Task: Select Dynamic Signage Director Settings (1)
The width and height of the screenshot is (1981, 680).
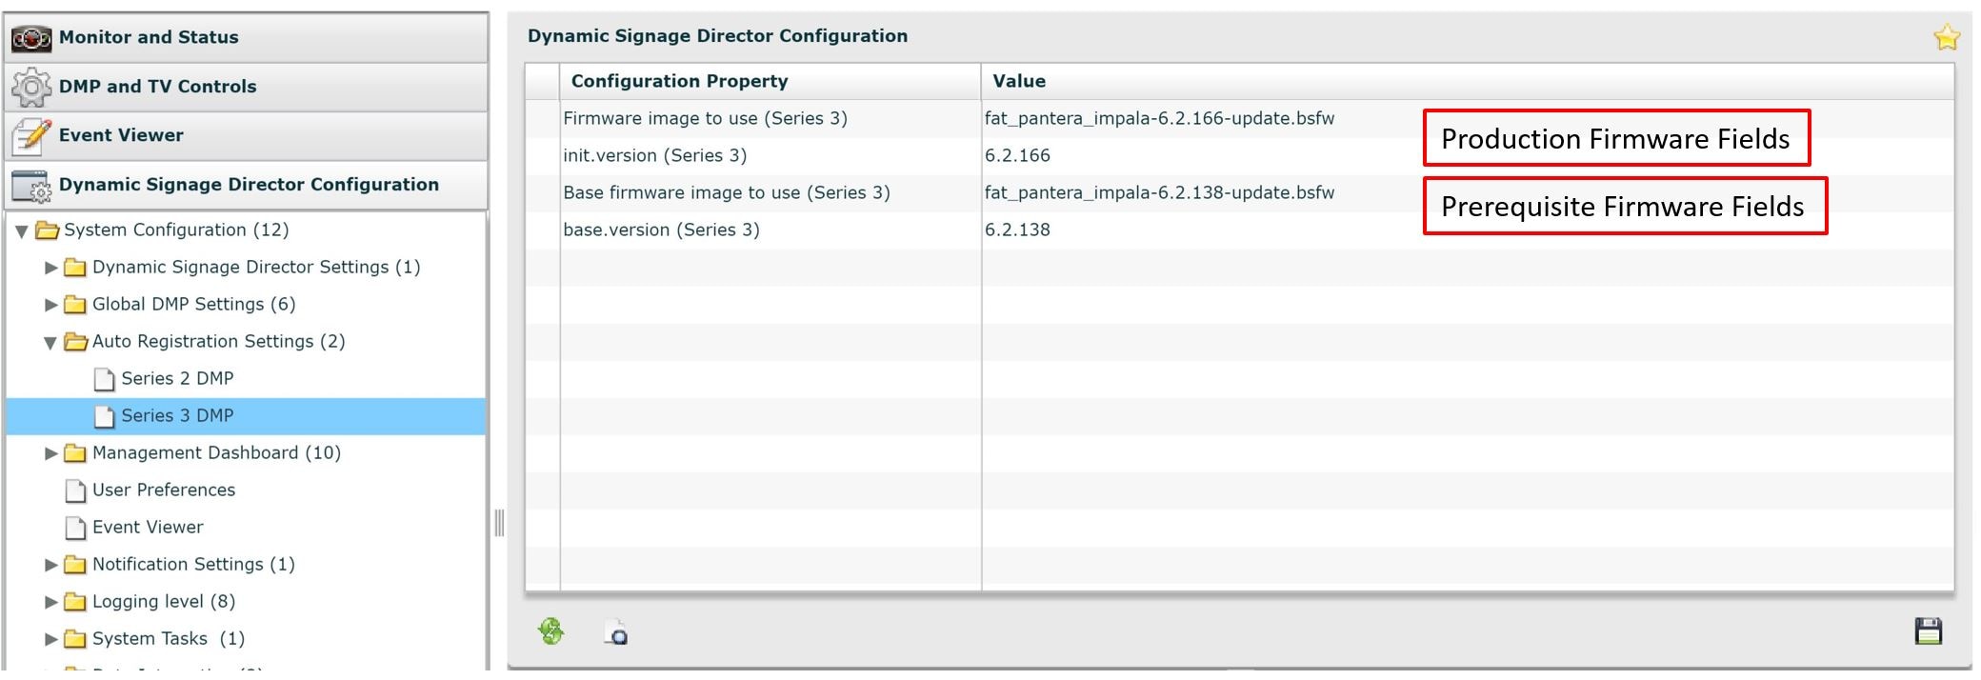Action: (x=256, y=268)
